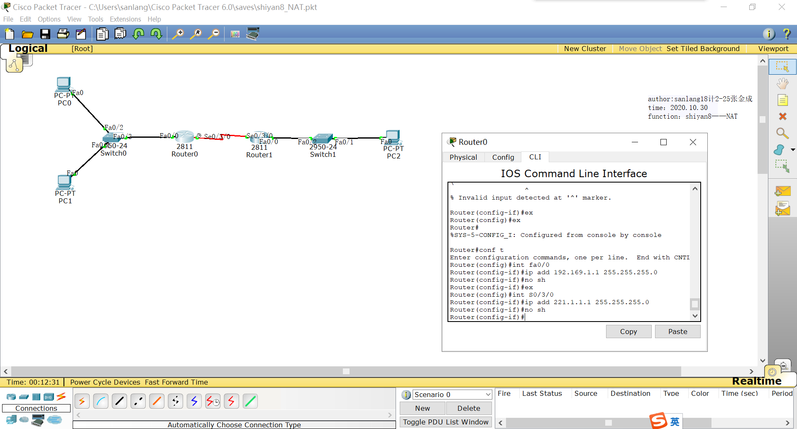Screen dimensions: 797x429
Task: Switch to the Config tab in Router0
Action: (503, 157)
